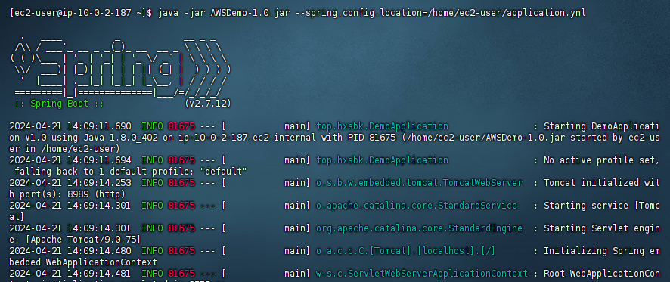Click timestamp 2024-04-21 14:09:11.694
The height and width of the screenshot is (282, 670).
(70, 160)
